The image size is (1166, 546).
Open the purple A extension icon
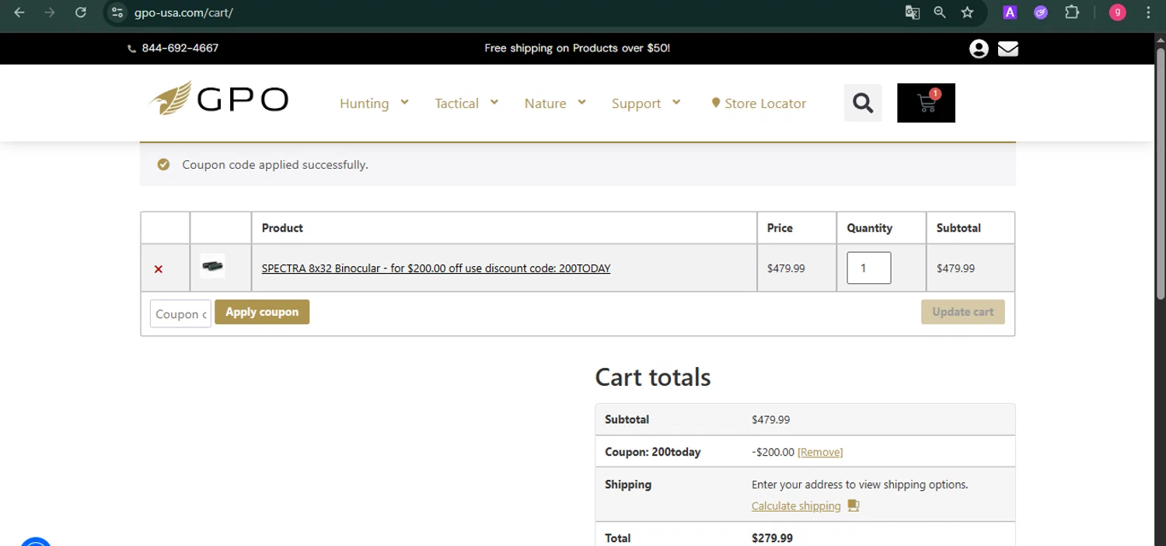pyautogui.click(x=1010, y=12)
